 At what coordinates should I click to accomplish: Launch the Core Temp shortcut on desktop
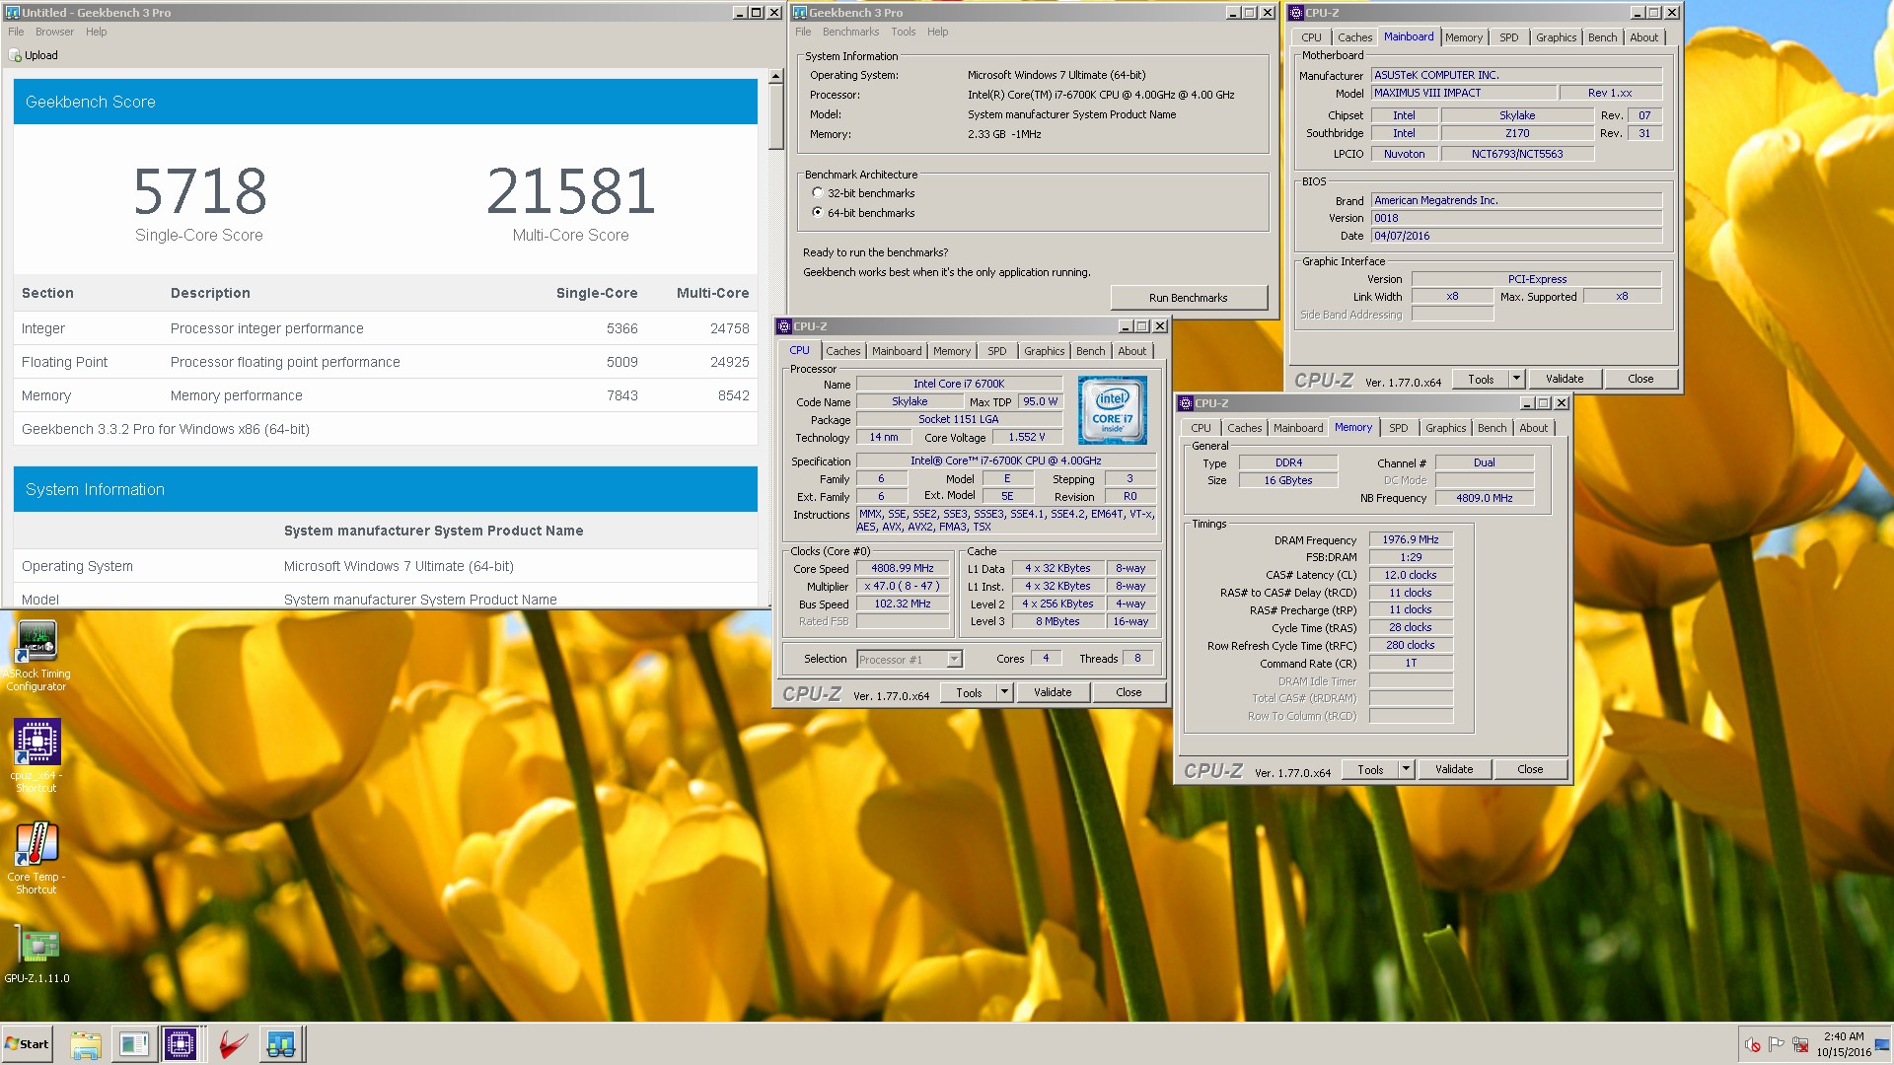pos(36,858)
